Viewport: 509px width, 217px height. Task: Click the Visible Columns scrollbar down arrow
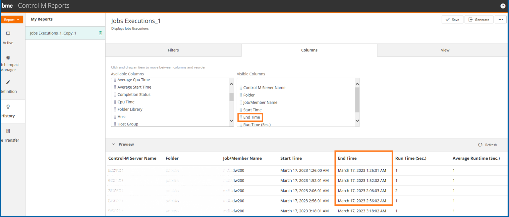tap(357, 121)
